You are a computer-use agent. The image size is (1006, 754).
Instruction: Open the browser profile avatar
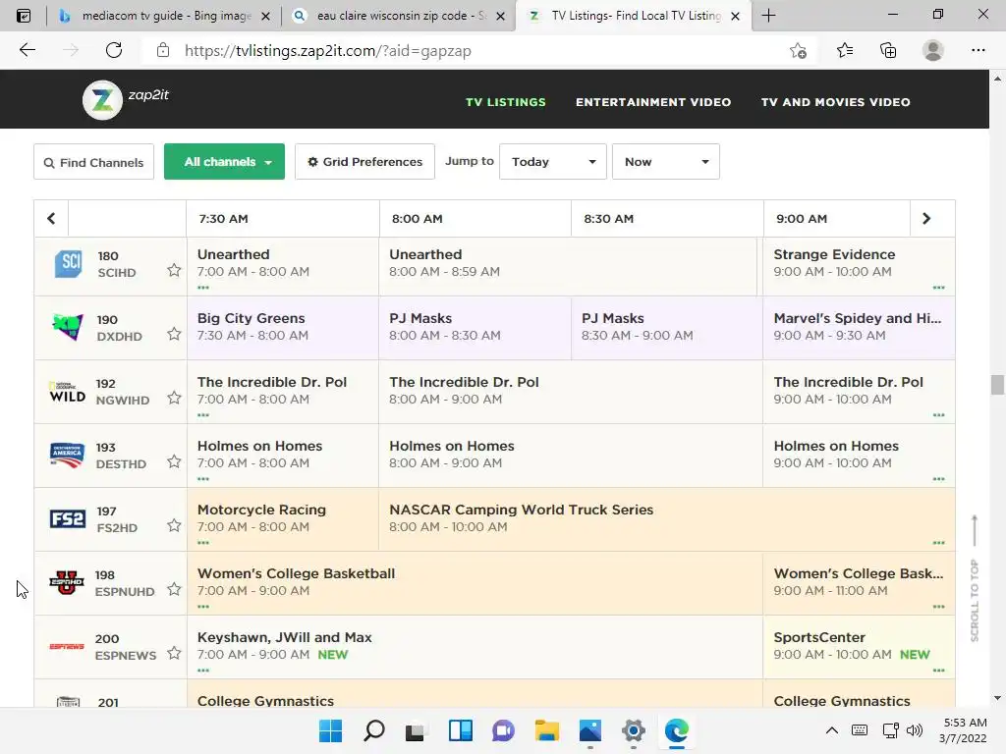pos(933,50)
